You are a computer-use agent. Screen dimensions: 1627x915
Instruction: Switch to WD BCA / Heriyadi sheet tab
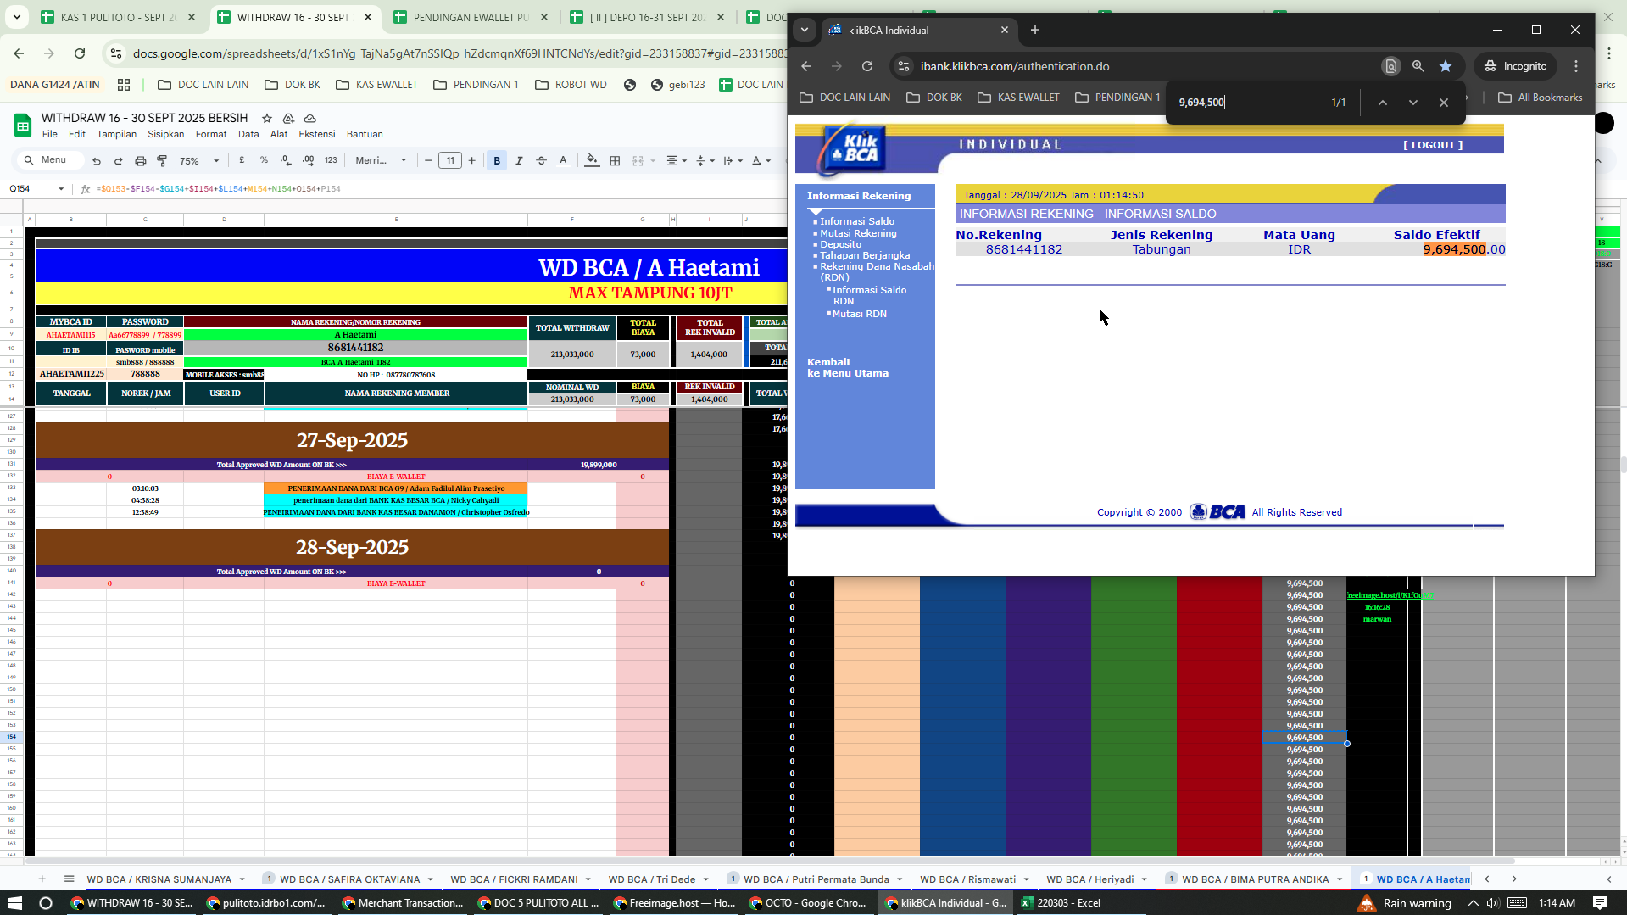1089,879
